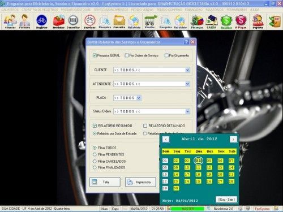Go to previous month in calendar
The image size is (283, 212).
coord(166,140)
